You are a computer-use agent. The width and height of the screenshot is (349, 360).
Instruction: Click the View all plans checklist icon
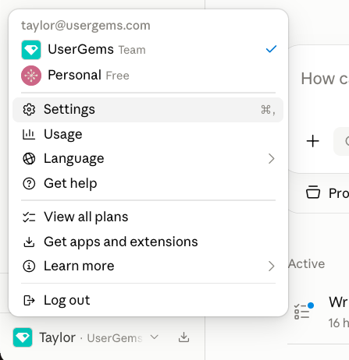pyautogui.click(x=29, y=217)
